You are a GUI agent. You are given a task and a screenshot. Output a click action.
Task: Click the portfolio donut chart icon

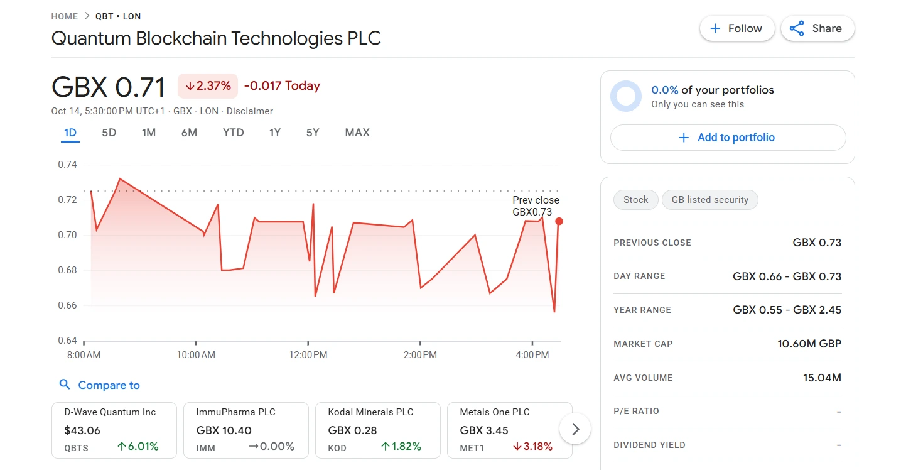click(626, 96)
